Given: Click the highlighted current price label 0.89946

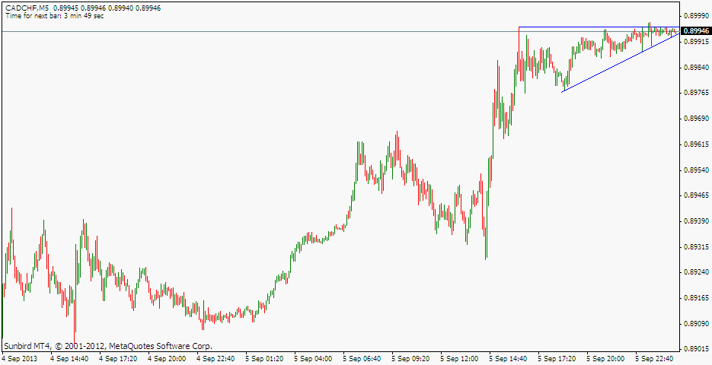Looking at the screenshot, I should tap(696, 31).
